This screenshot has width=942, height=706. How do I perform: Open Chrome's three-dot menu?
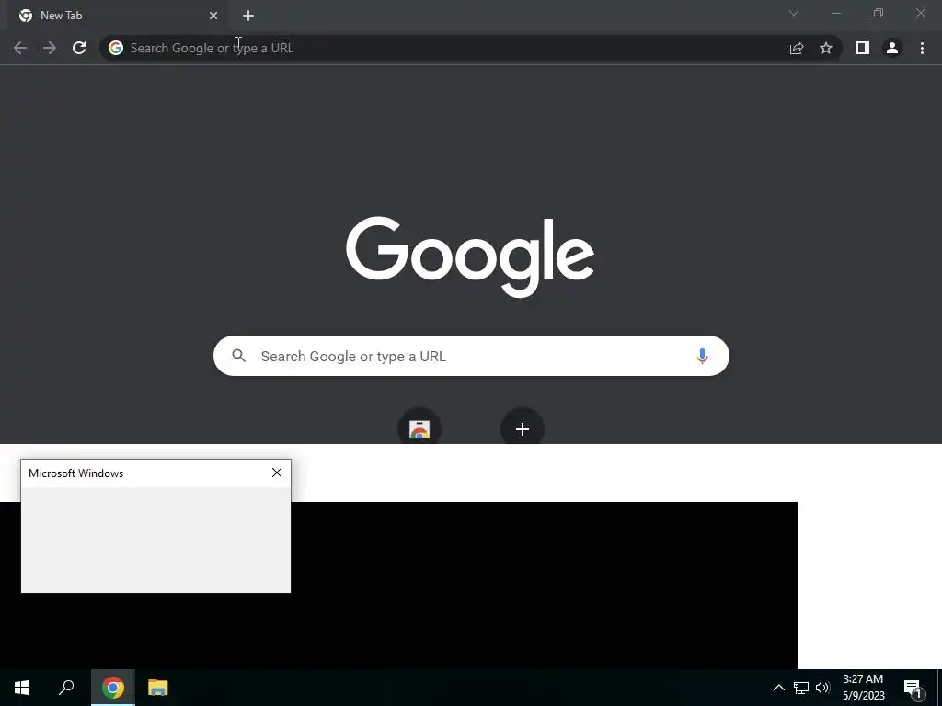coord(922,48)
